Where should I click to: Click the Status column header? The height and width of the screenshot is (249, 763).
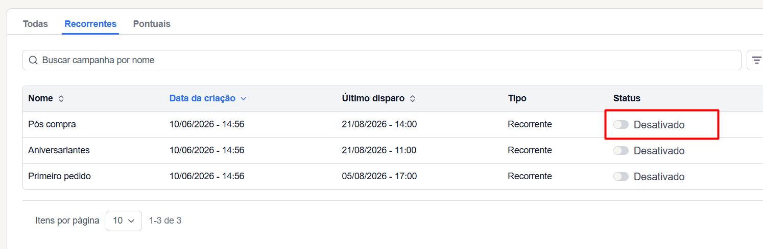click(627, 98)
